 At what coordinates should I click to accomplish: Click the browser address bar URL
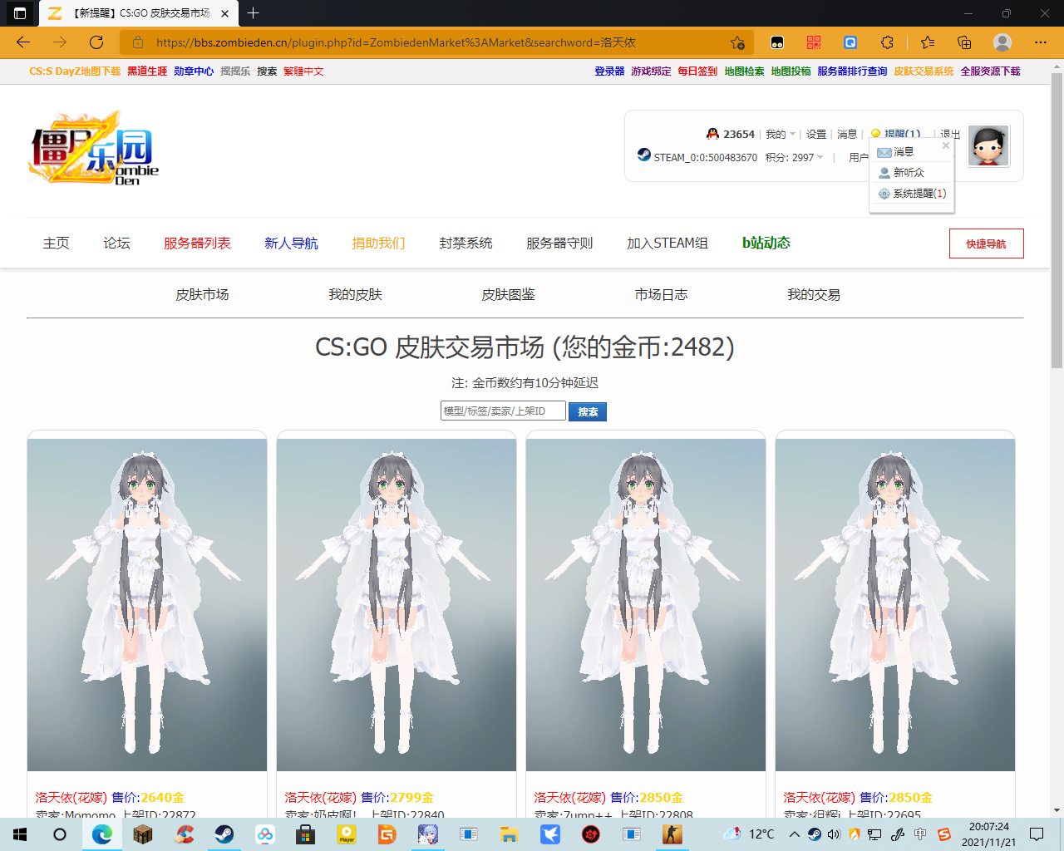[396, 42]
